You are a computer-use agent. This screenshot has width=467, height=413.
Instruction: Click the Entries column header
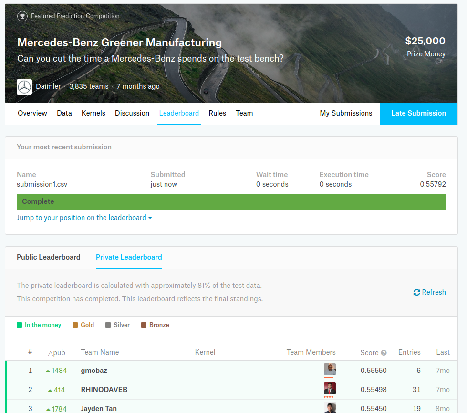409,352
